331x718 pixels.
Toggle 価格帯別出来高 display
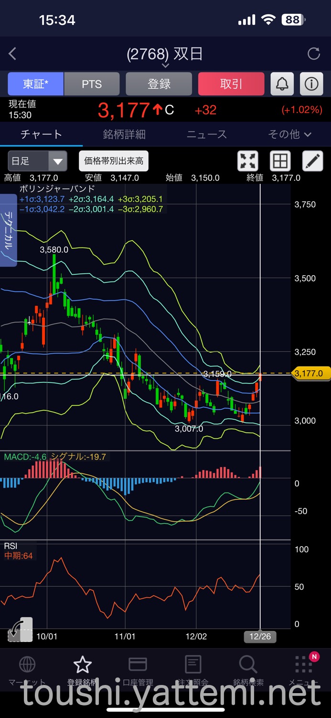point(114,161)
